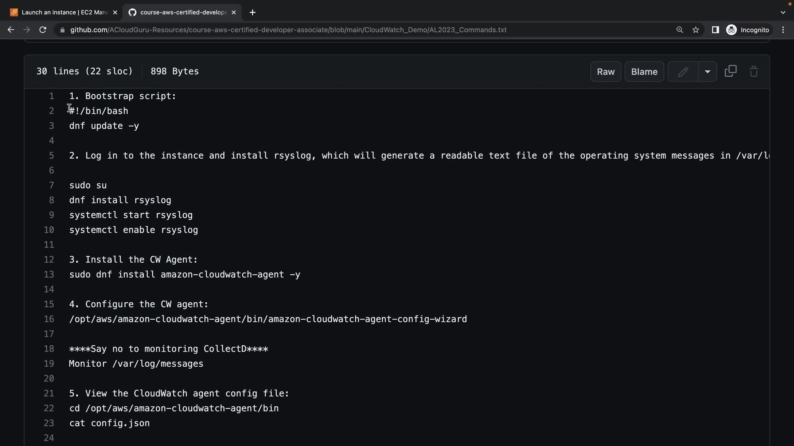Open Chrome three-dot menu
This screenshot has width=794, height=446.
(783, 30)
